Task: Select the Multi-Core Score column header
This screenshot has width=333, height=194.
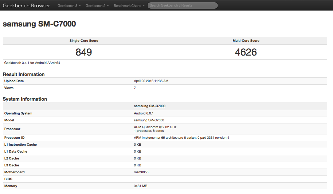Action: pyautogui.click(x=246, y=41)
